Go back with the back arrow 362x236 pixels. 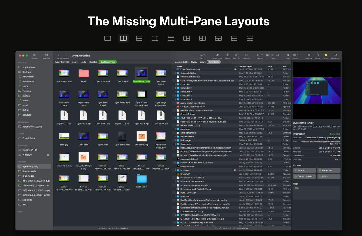(58, 55)
